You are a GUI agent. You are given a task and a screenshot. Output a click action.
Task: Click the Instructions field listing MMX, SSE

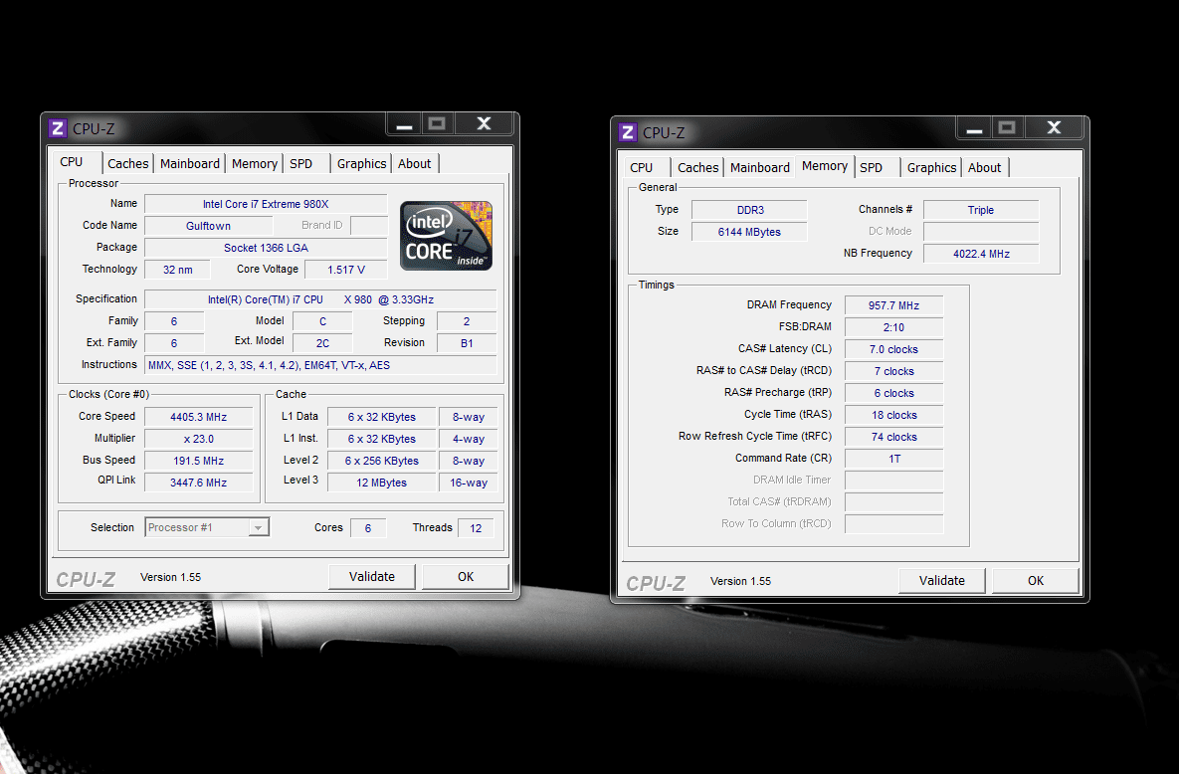pos(320,365)
